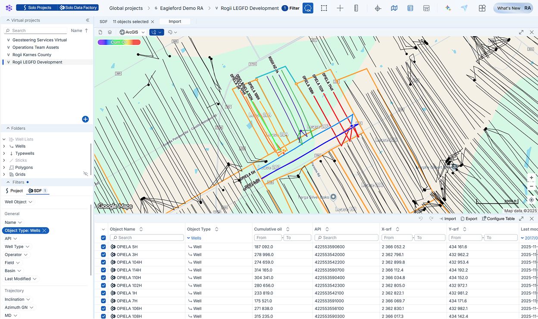Open the Well Type filter dropdown

[17, 247]
